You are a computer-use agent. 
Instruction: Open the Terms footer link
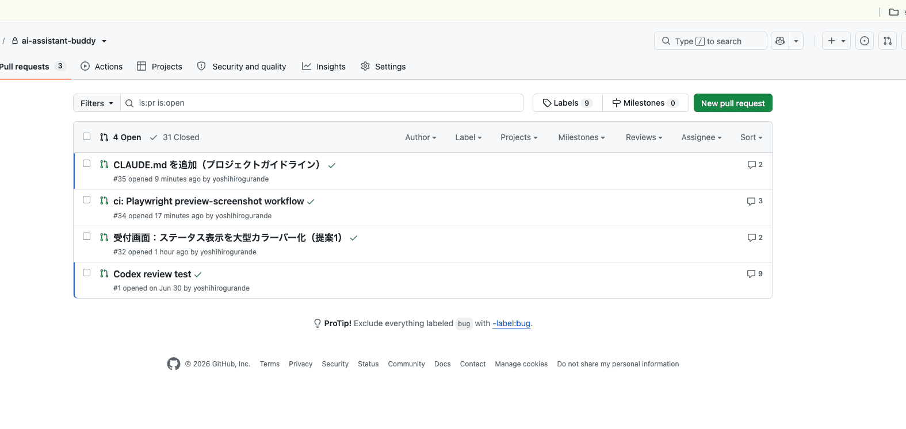[270, 364]
